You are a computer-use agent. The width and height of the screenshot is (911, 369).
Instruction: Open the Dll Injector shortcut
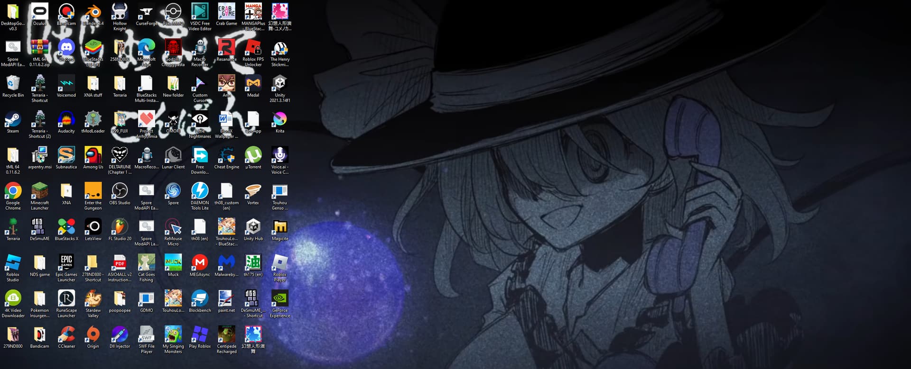tap(120, 334)
